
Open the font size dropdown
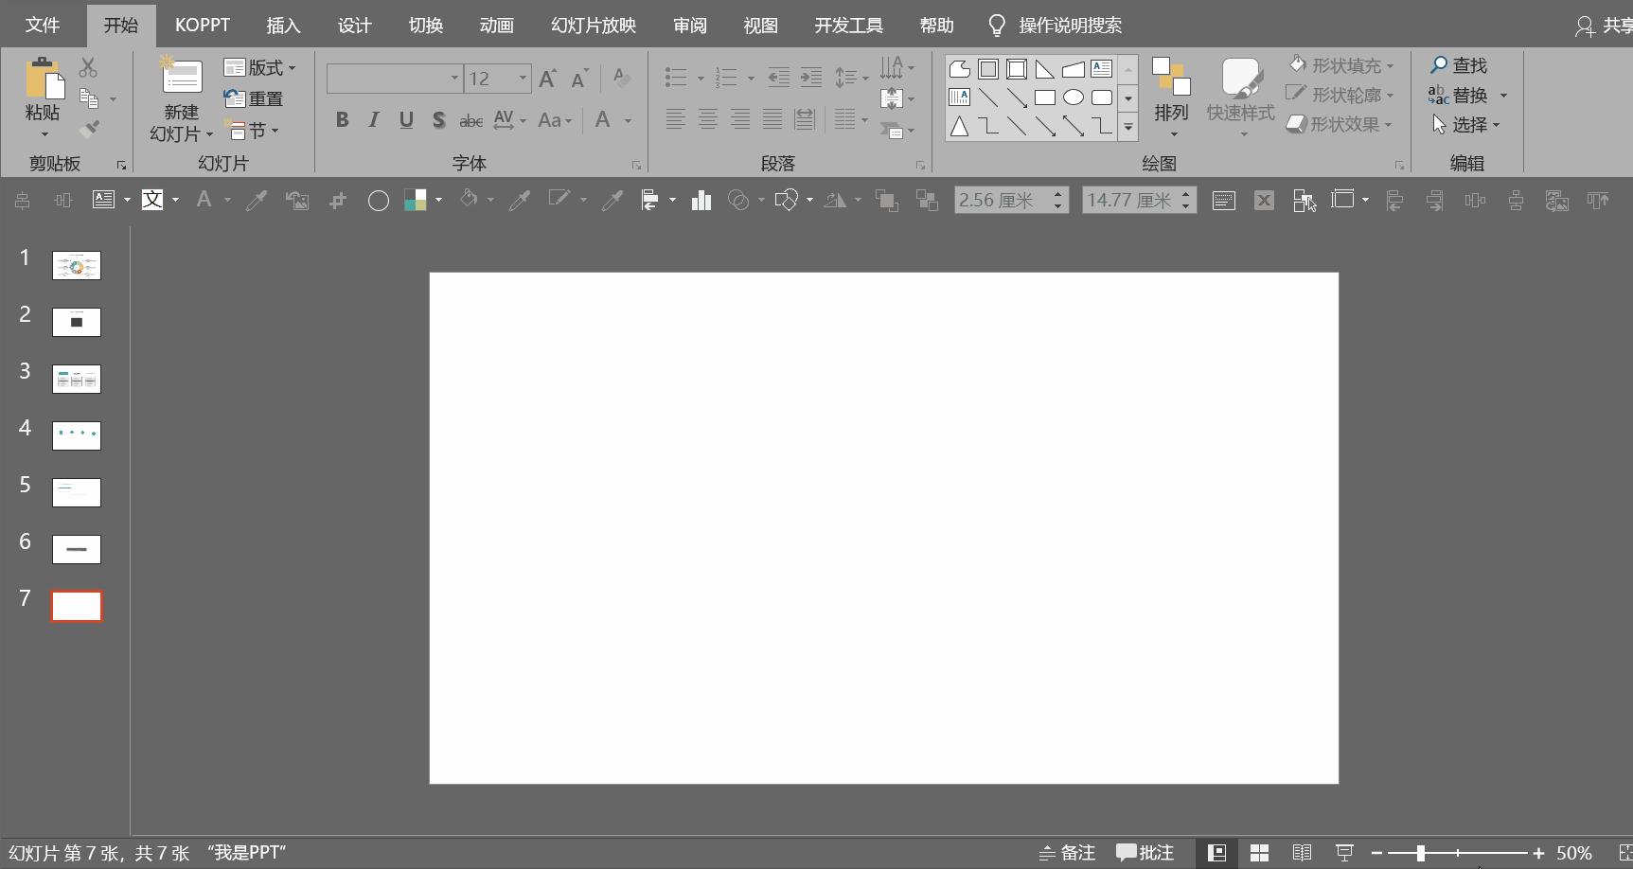(x=522, y=79)
